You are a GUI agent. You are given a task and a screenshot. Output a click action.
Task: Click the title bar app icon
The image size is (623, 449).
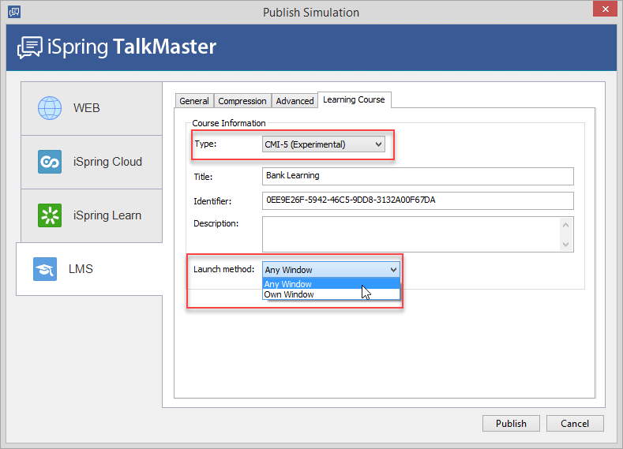tap(13, 12)
